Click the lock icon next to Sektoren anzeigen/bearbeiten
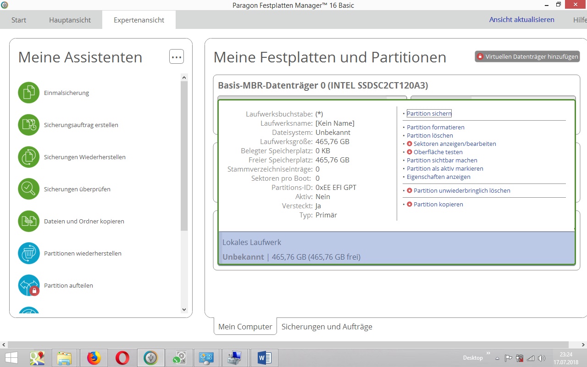The height and width of the screenshot is (367, 587). [x=410, y=144]
